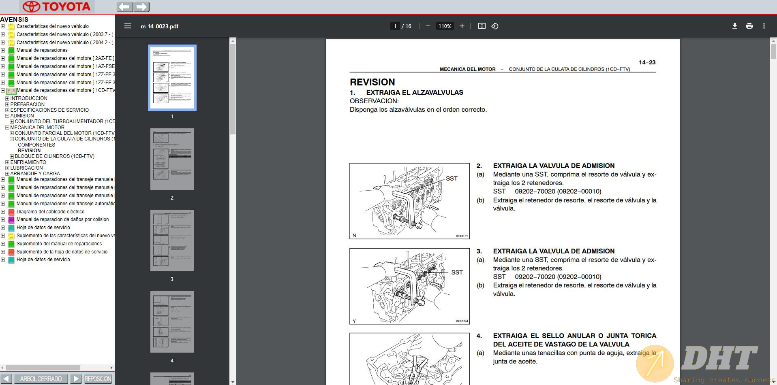This screenshot has height=385, width=777.
Task: Click the tree panel horizontal scrollbar
Action: 43,368
